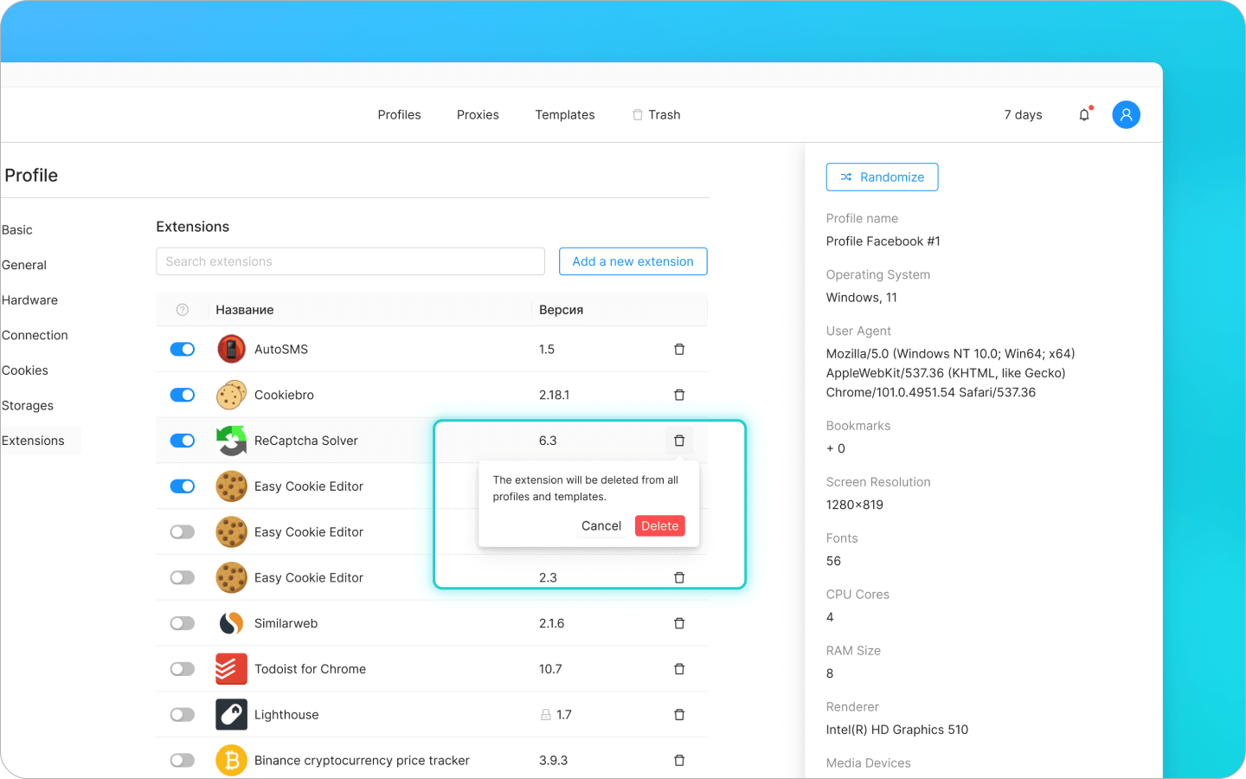1246x779 pixels.
Task: Click the help question mark in the table header
Action: coord(182,309)
